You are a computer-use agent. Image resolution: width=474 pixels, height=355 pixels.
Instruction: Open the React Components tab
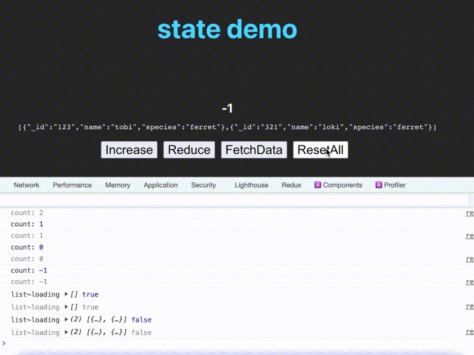pos(338,185)
